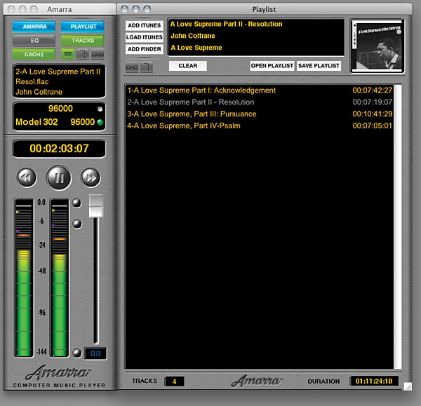This screenshot has width=421, height=406.
Task: Switch to the PLAYLIST view
Action: 82,26
